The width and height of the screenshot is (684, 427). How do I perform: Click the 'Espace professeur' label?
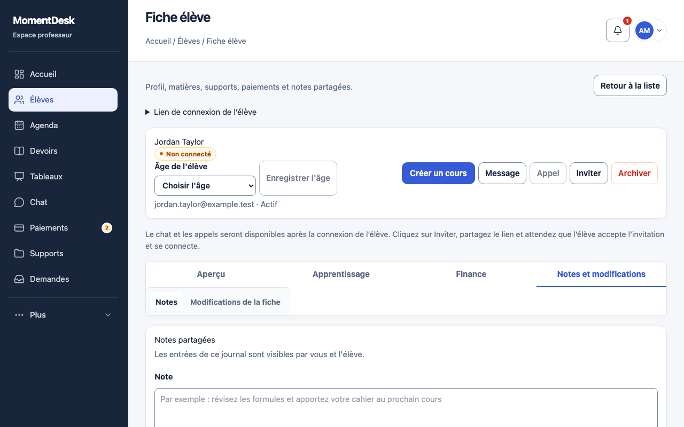point(42,35)
